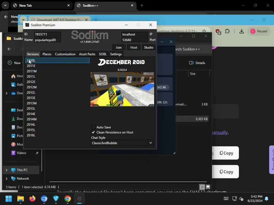Screen dimensions: 274x205
Task: Select version 2012E
Action: (x=58, y=82)
